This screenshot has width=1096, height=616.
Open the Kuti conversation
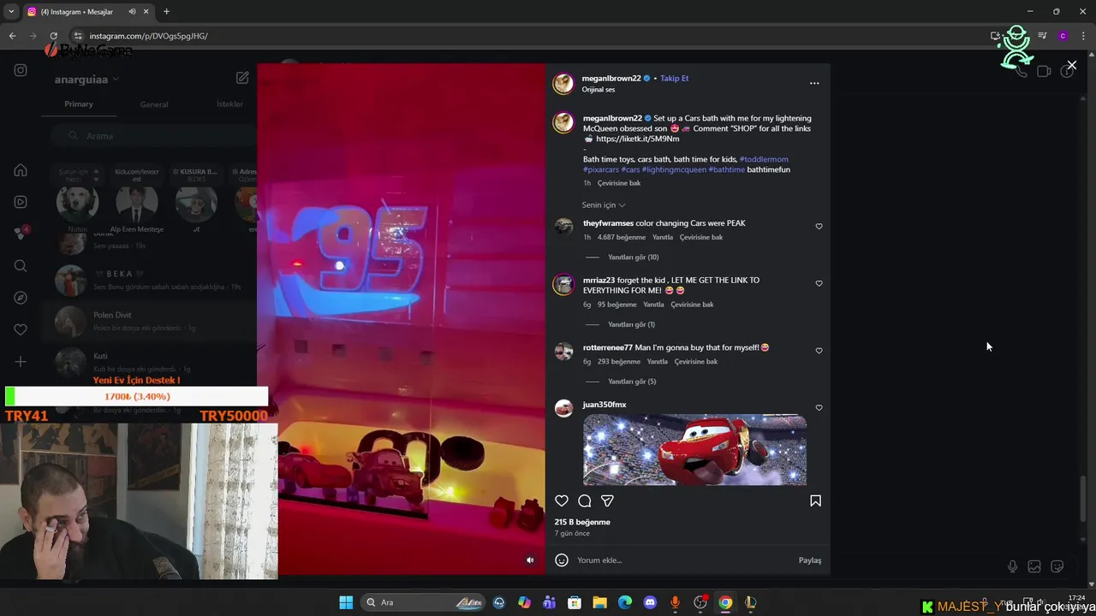click(150, 362)
